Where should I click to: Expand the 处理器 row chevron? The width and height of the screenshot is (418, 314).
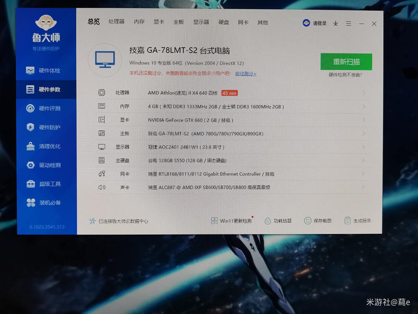pyautogui.click(x=364, y=93)
